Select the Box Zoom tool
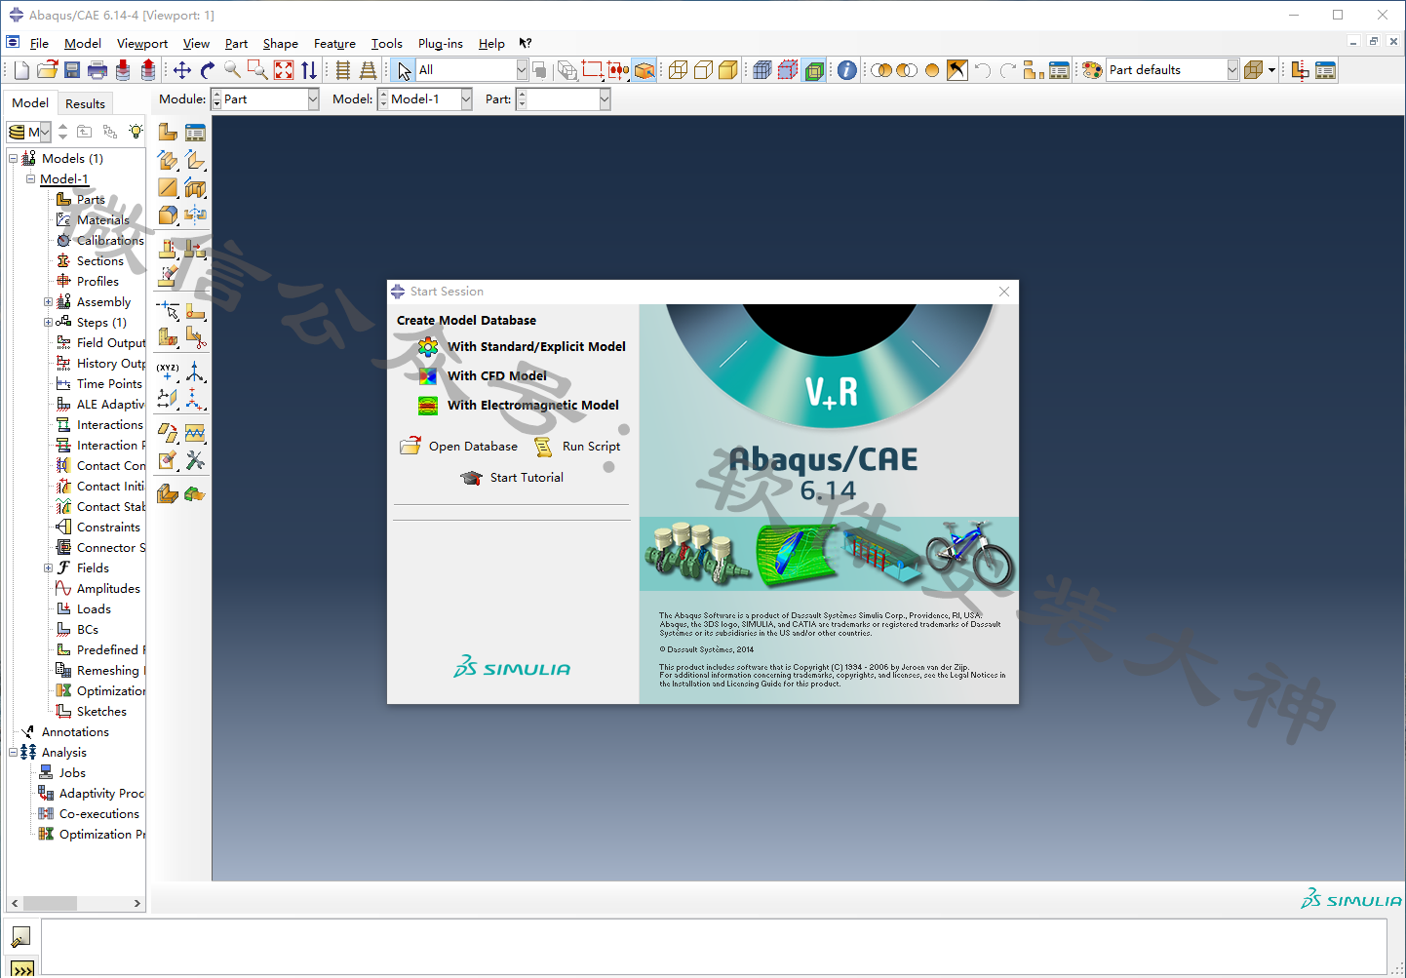 click(257, 70)
